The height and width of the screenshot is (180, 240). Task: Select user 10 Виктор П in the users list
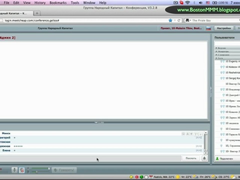(x=227, y=84)
